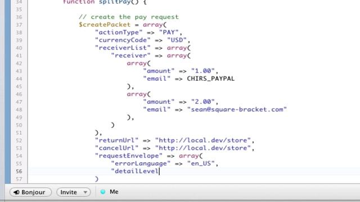Image resolution: width=360 pixels, height=202 pixels.
Task: Click the "actionType" key
Action: click(119, 32)
